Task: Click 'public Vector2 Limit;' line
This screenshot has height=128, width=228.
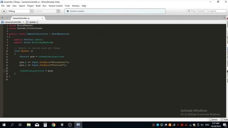Action: tap(28, 39)
